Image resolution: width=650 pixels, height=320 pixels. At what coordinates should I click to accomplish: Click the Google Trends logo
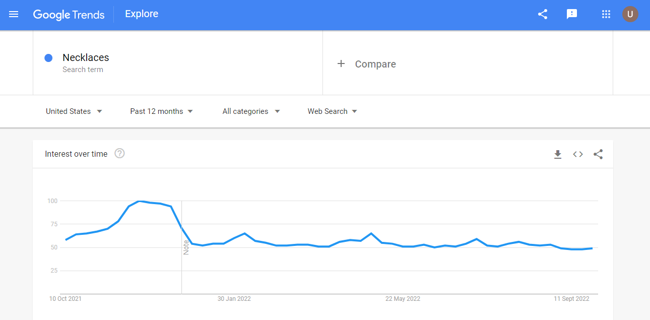(x=69, y=15)
